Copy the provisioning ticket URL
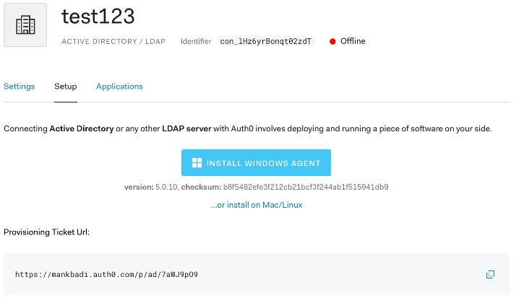The height and width of the screenshot is (308, 524). 490,274
